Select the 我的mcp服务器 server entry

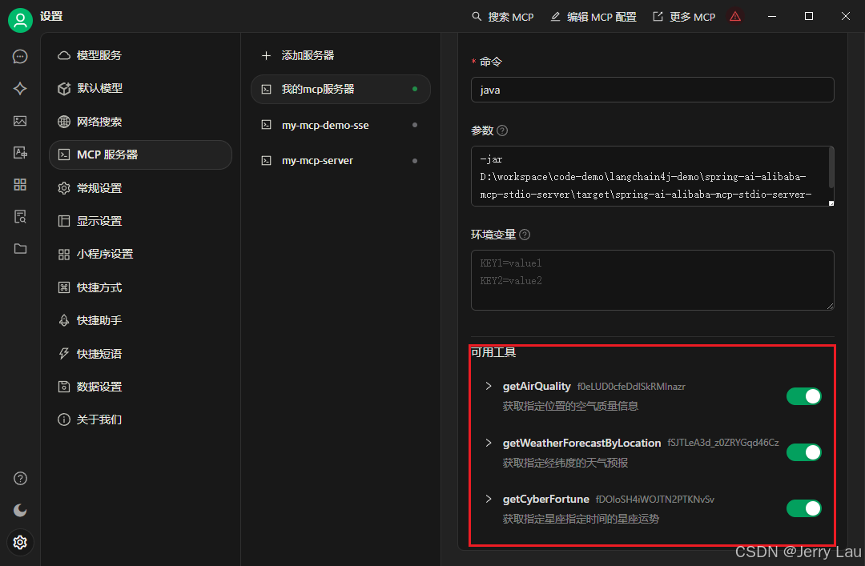340,89
